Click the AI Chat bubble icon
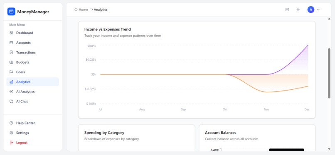Image resolution: width=335 pixels, height=155 pixels. (x=11, y=101)
